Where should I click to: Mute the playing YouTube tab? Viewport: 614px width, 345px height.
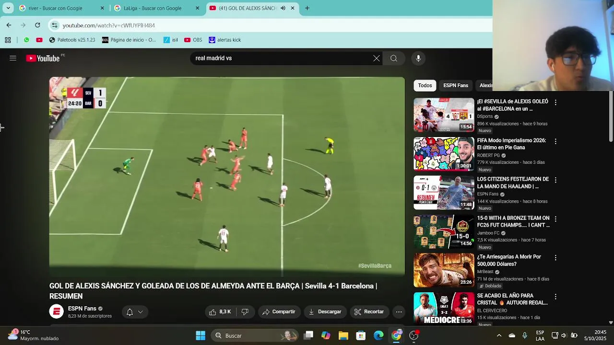pos(283,8)
